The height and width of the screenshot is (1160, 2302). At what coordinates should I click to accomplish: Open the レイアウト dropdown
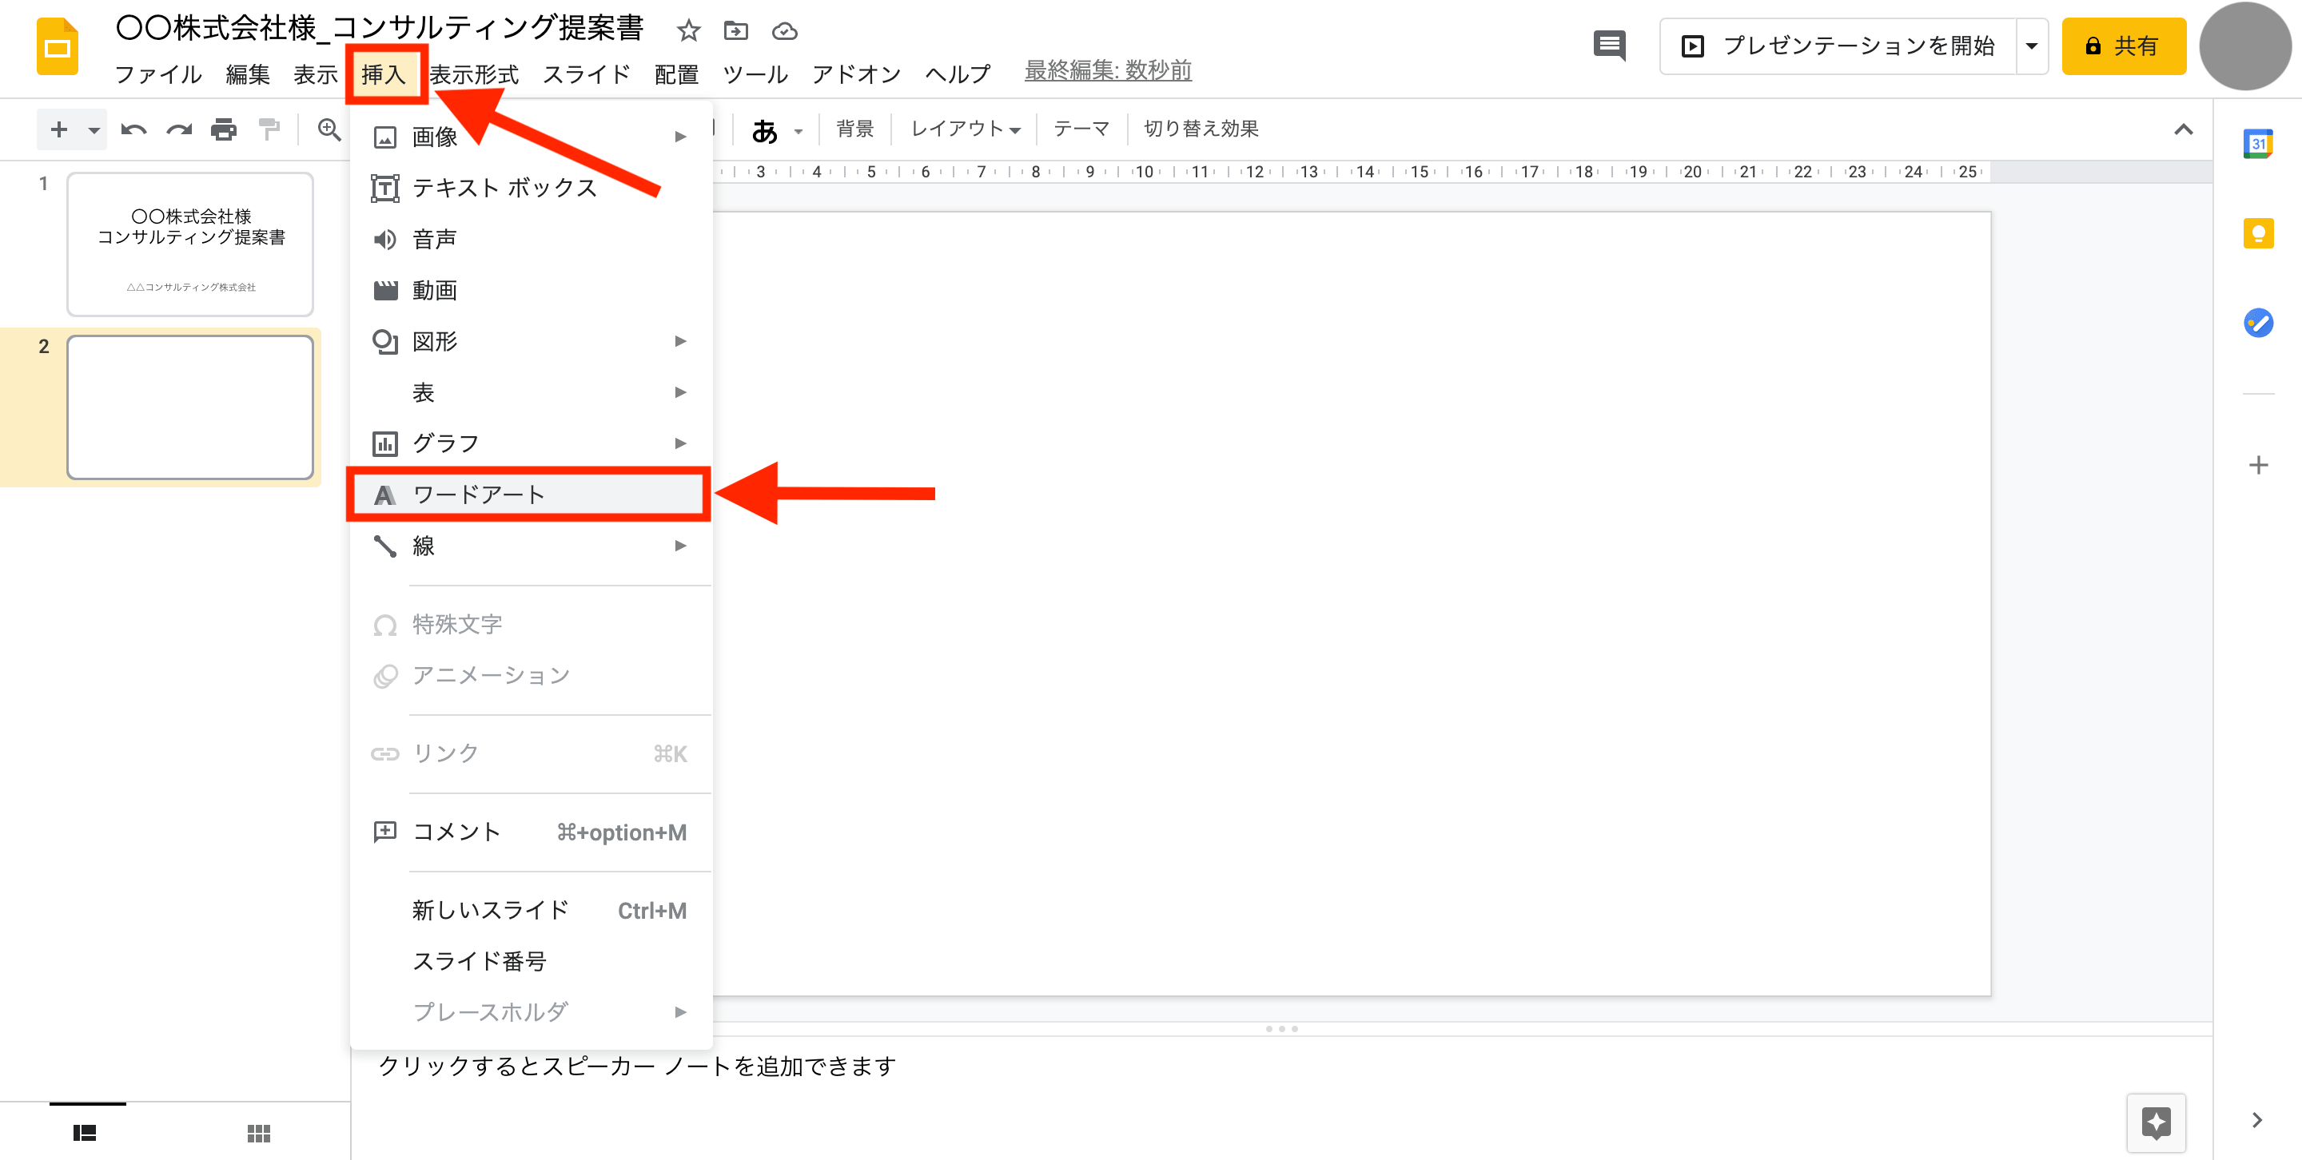pos(965,129)
